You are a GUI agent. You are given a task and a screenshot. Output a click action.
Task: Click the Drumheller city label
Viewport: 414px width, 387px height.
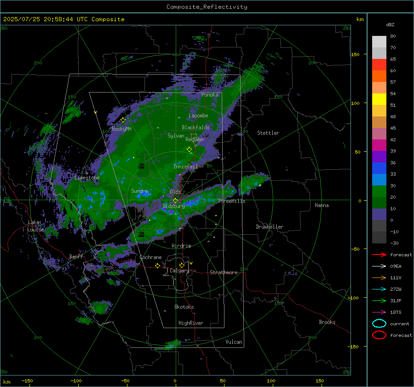tap(270, 227)
